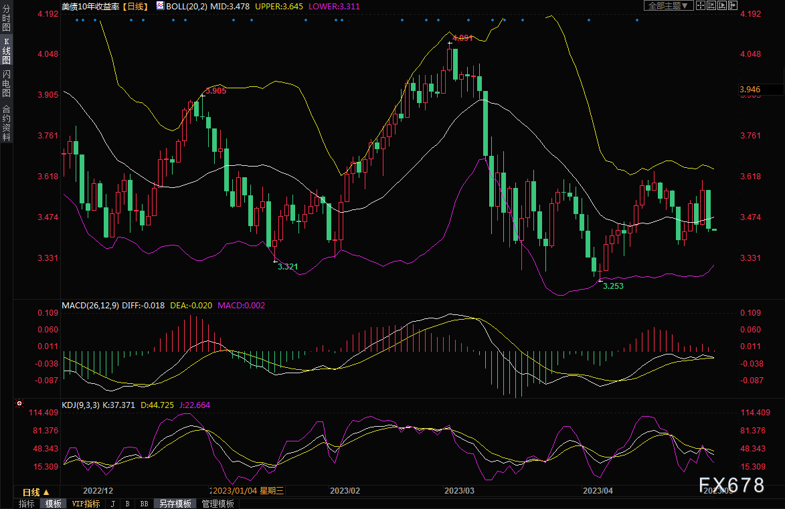Open the 合约资料 side tab
The width and height of the screenshot is (785, 509).
pos(6,123)
